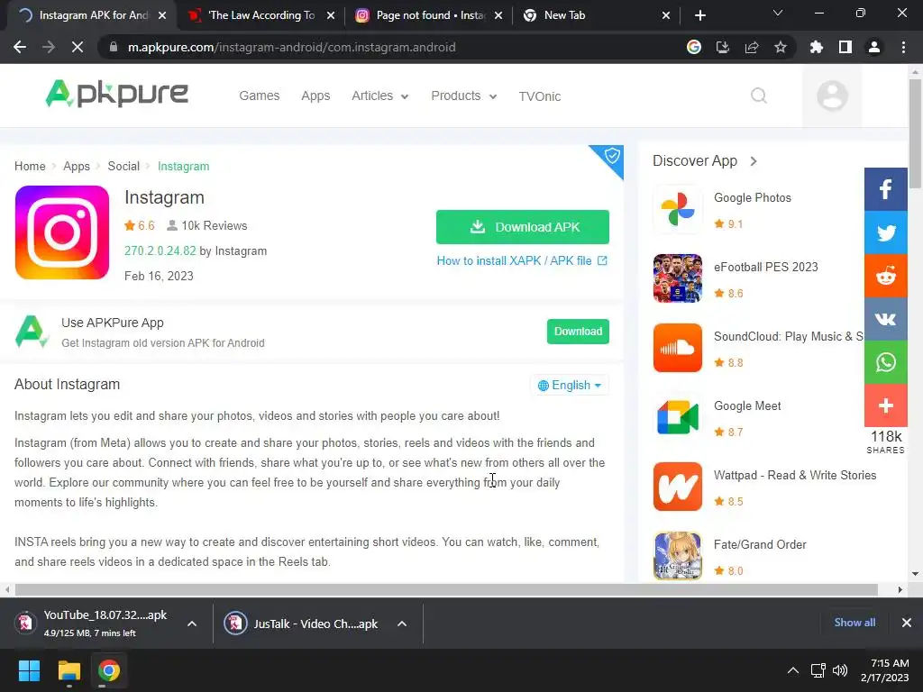Open the Chrome profile icon
The height and width of the screenshot is (692, 923).
[x=874, y=47]
